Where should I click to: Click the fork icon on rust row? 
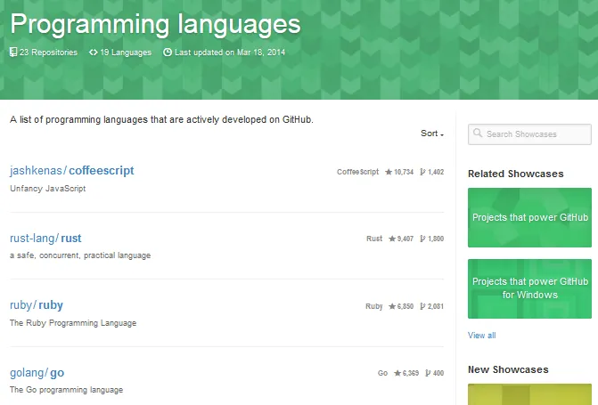422,239
